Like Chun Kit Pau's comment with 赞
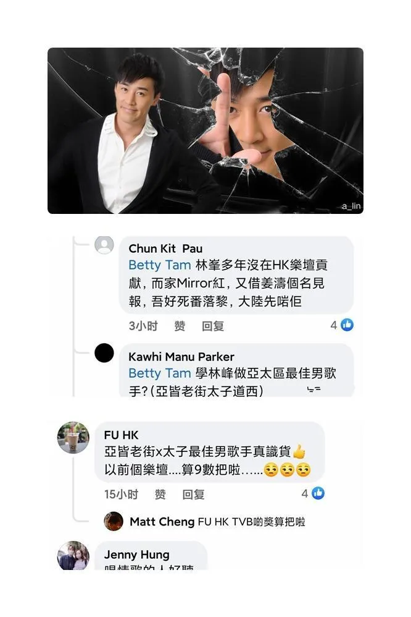Image resolution: width=411 pixels, height=617 pixels. click(x=180, y=326)
